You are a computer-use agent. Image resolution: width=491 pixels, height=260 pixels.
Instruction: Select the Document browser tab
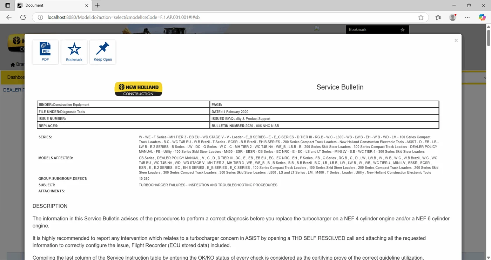tap(53, 5)
